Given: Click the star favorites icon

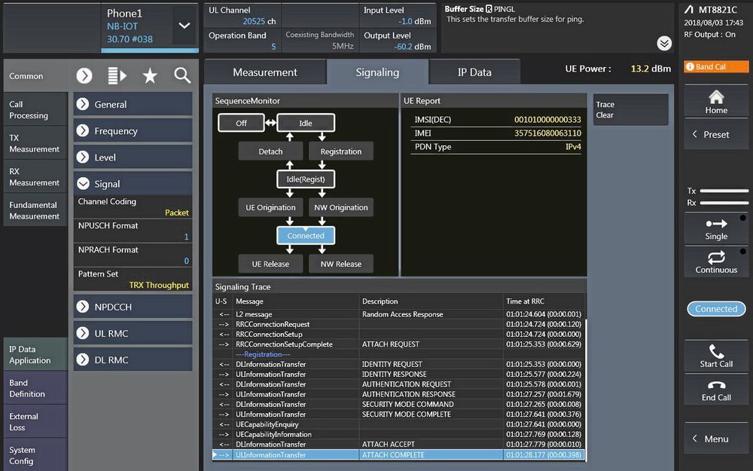Looking at the screenshot, I should coord(150,75).
